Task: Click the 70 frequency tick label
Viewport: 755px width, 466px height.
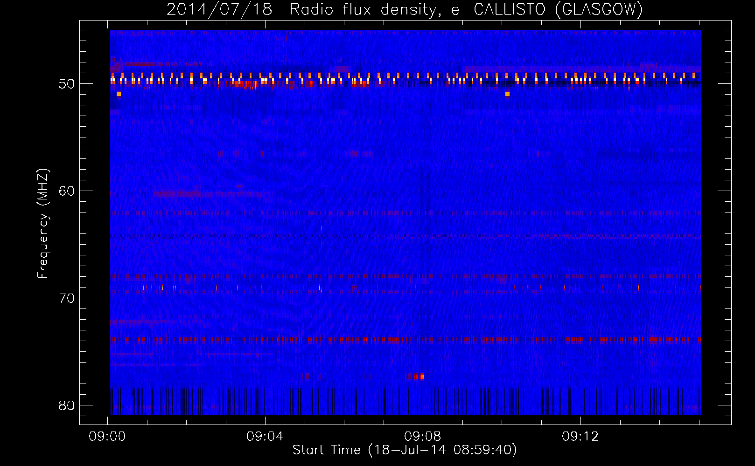Action: (67, 298)
